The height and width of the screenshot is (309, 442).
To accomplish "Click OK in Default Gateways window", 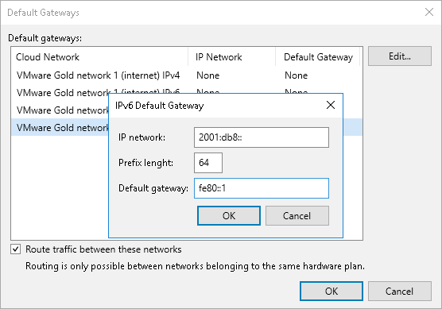I will [331, 291].
